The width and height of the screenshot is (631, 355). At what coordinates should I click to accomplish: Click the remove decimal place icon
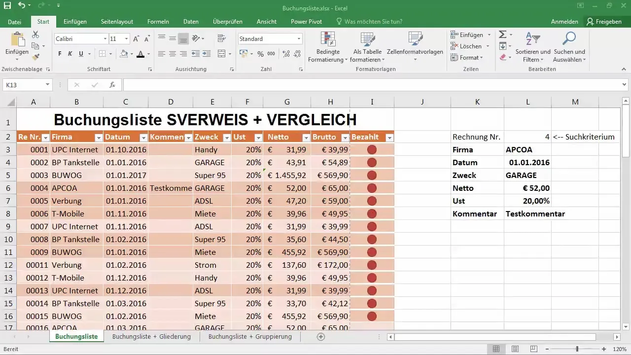[298, 54]
